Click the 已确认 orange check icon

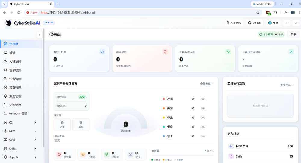coord(83,154)
